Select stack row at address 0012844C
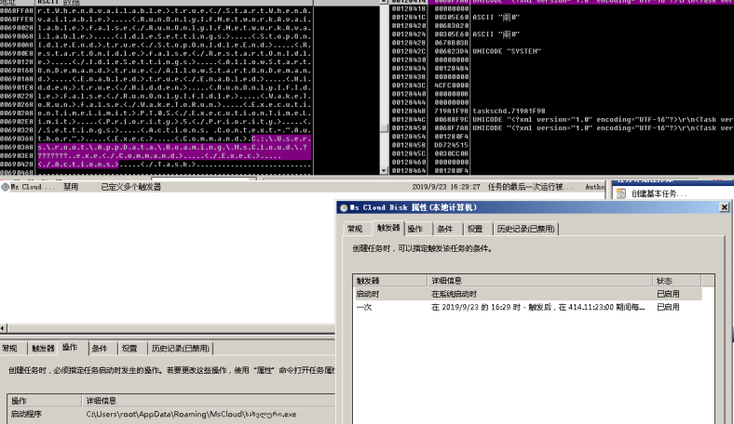The width and height of the screenshot is (734, 424). [563, 119]
